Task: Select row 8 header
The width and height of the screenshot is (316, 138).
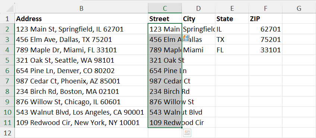Action: 7,92
